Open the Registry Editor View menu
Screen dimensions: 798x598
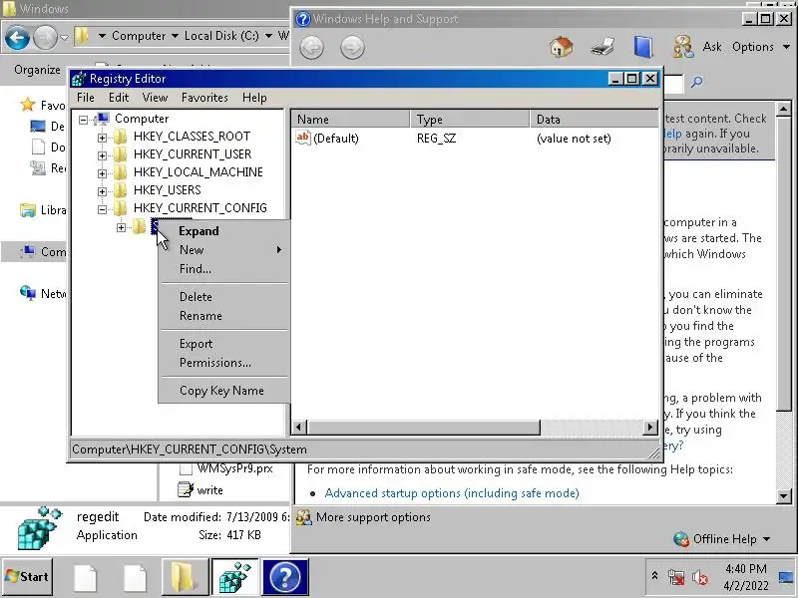155,97
